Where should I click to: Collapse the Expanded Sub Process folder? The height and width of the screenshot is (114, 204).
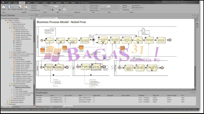10,28
